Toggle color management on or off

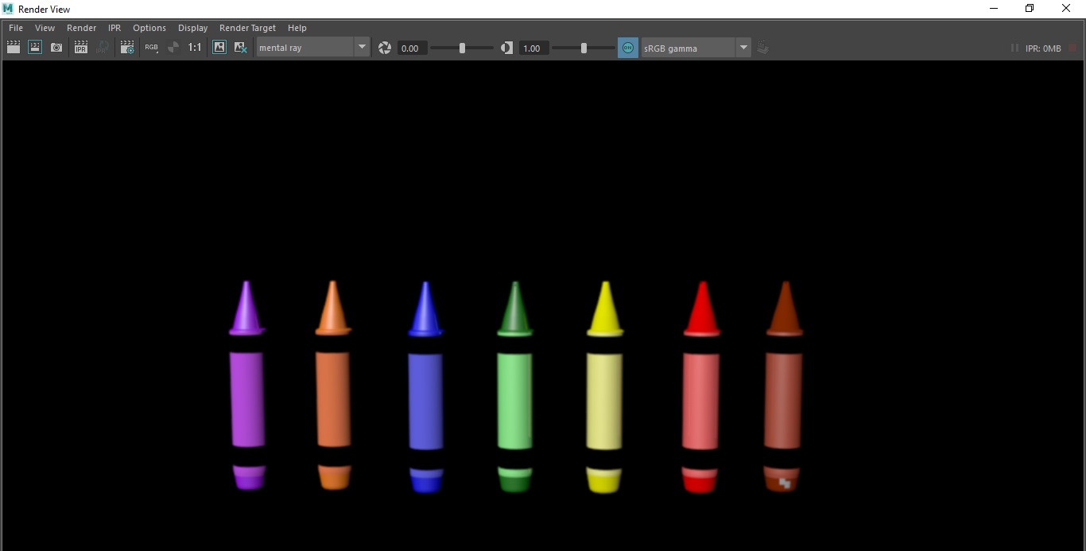(x=627, y=47)
